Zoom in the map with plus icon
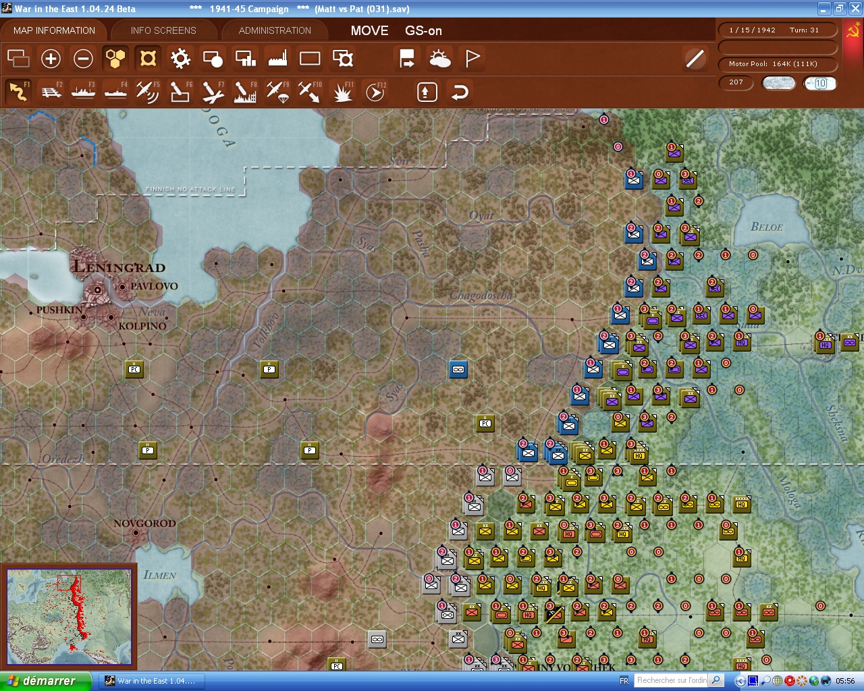This screenshot has width=864, height=691. pyautogui.click(x=51, y=59)
